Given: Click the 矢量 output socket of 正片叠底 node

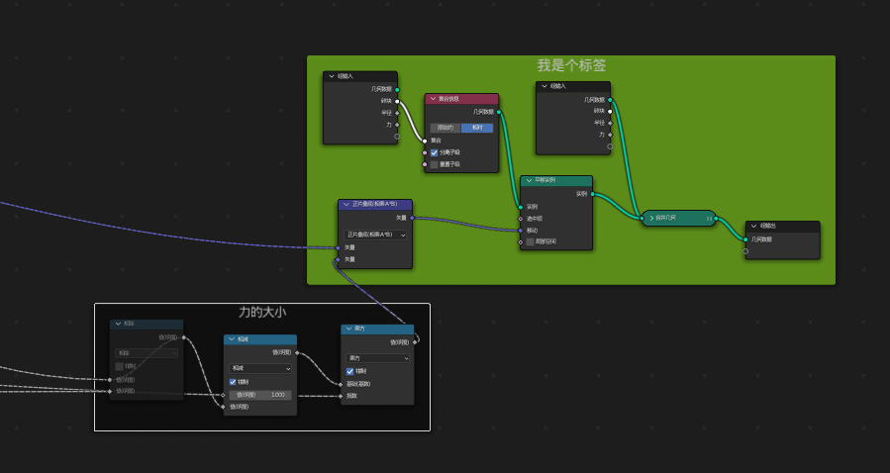Looking at the screenshot, I should [x=412, y=218].
